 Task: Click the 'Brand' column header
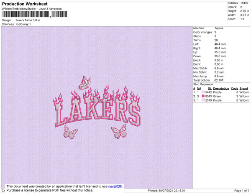243,89
